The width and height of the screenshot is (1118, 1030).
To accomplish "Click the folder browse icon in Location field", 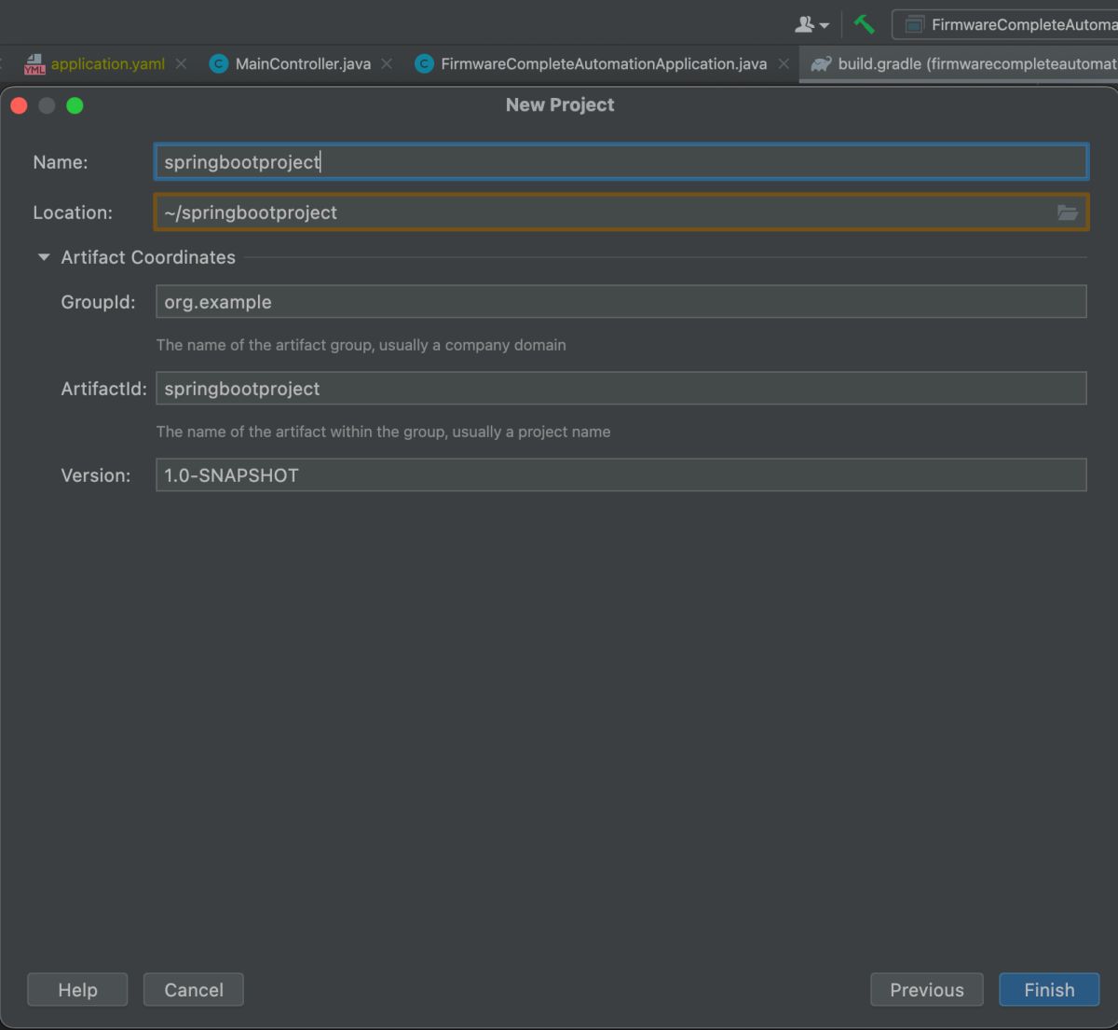I will click(1068, 213).
